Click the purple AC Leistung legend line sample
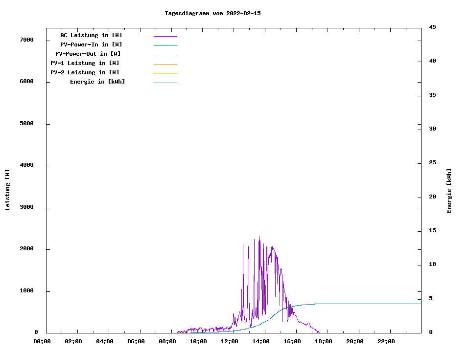 pyautogui.click(x=165, y=36)
